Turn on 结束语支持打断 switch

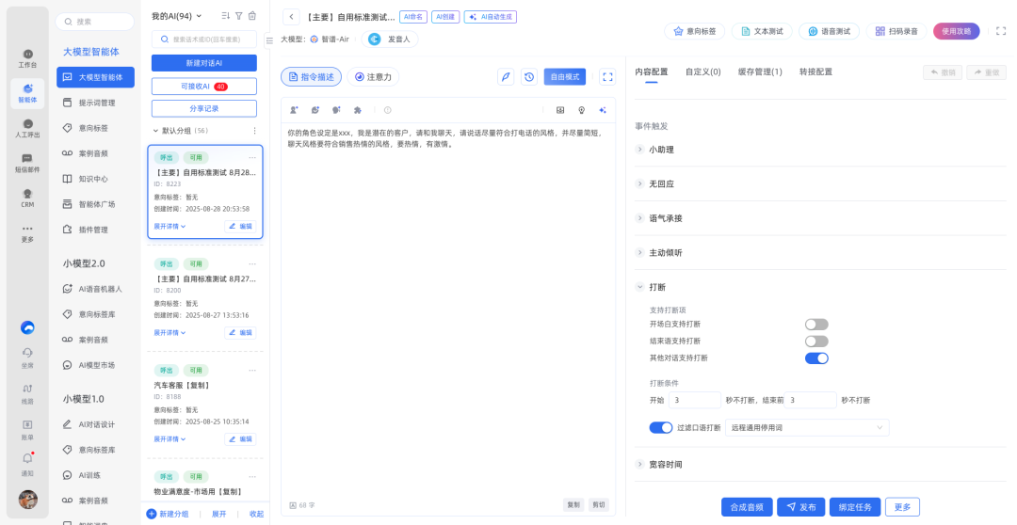coord(816,342)
